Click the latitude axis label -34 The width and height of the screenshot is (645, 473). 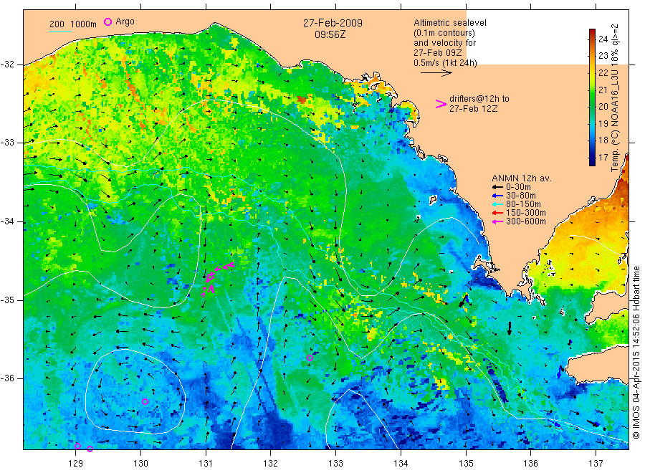[x=7, y=221]
